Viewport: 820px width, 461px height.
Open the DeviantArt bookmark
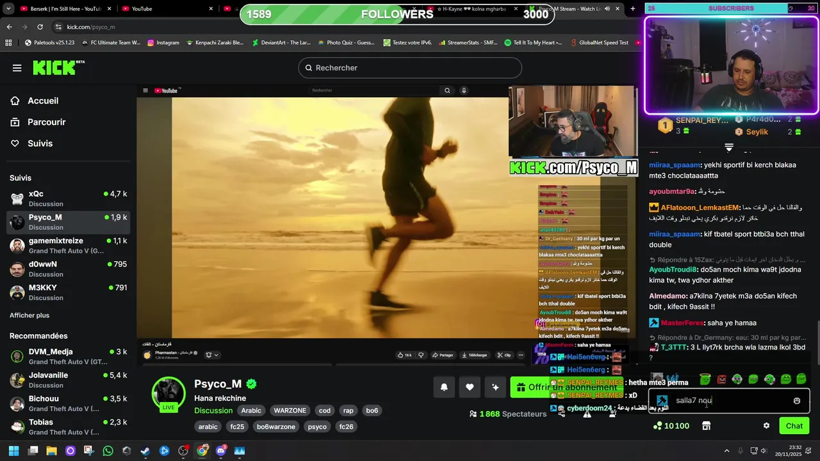(281, 43)
